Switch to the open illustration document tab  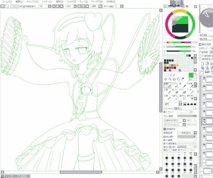point(15,176)
